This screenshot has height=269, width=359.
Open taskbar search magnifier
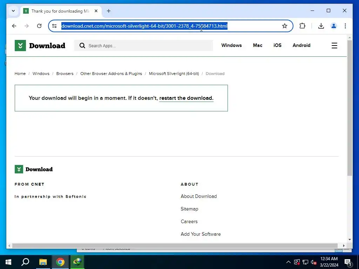pyautogui.click(x=25, y=262)
